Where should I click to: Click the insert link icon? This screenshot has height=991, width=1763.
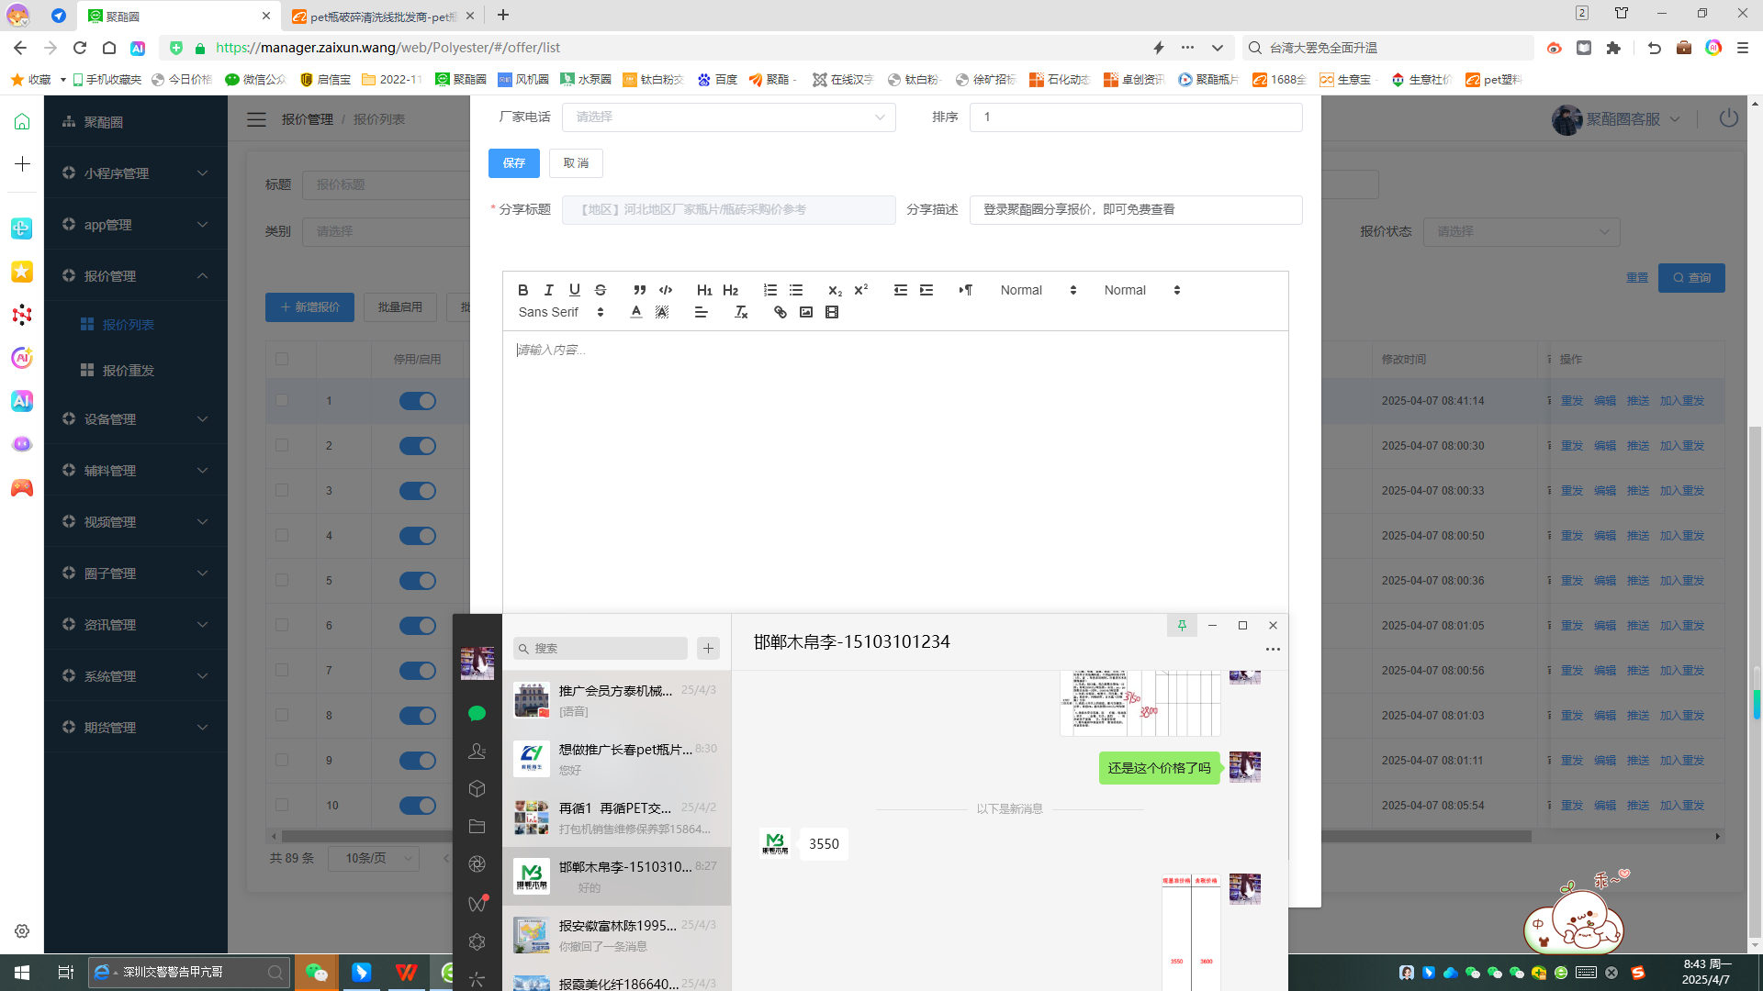(780, 313)
